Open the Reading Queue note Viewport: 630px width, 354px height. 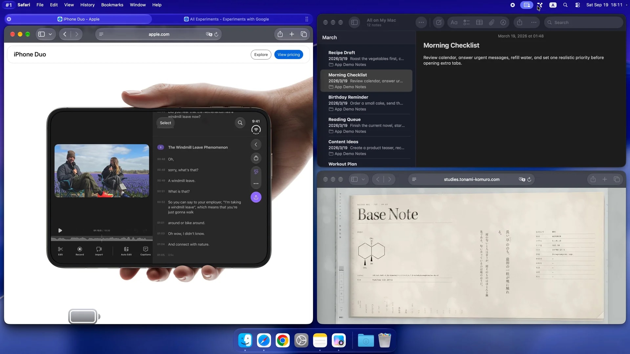pos(366,125)
